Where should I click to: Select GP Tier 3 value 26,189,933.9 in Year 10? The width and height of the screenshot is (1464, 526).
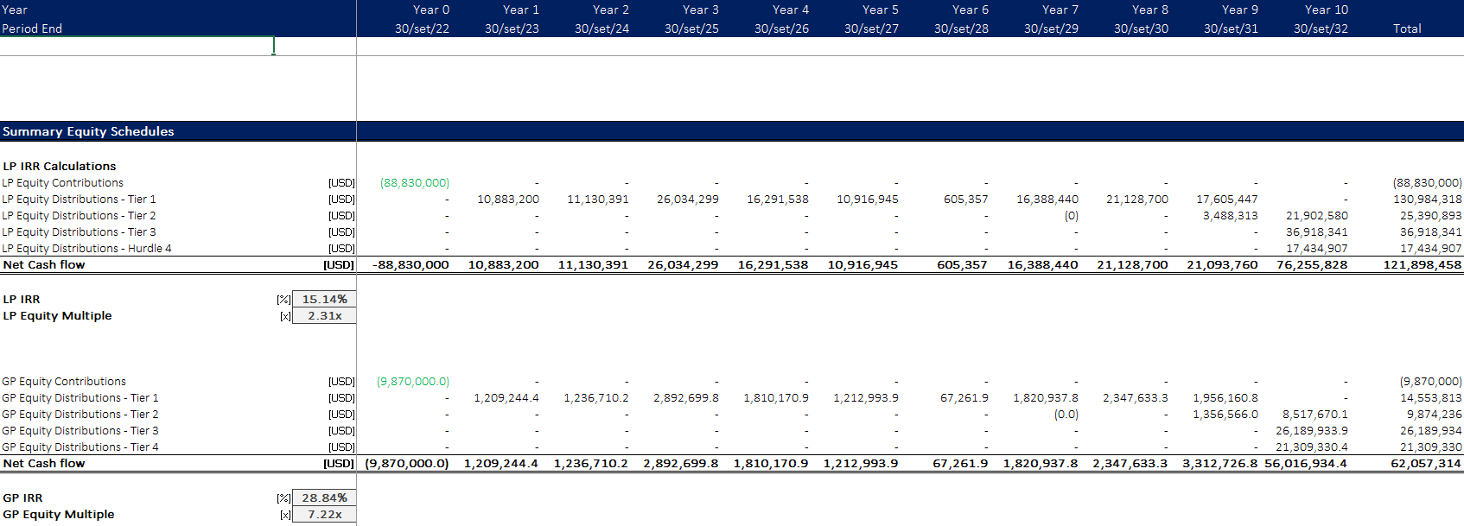pos(1312,430)
